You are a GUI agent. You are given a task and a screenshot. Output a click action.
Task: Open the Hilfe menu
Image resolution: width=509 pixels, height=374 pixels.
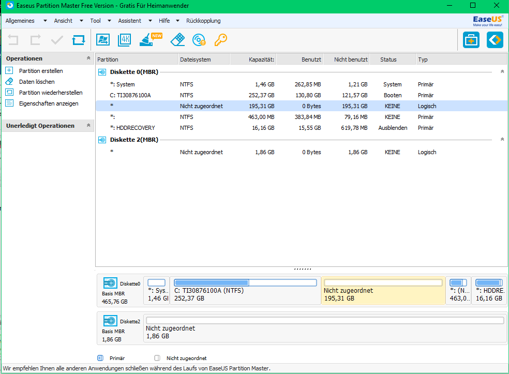[x=164, y=21]
